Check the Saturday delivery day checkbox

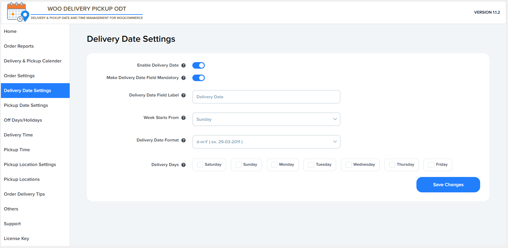click(x=200, y=165)
